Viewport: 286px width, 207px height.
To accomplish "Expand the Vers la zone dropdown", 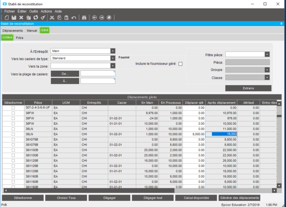I will pos(113,65).
